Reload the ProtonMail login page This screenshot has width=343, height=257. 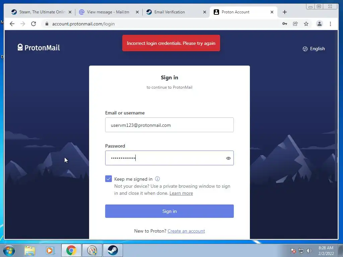tap(33, 24)
